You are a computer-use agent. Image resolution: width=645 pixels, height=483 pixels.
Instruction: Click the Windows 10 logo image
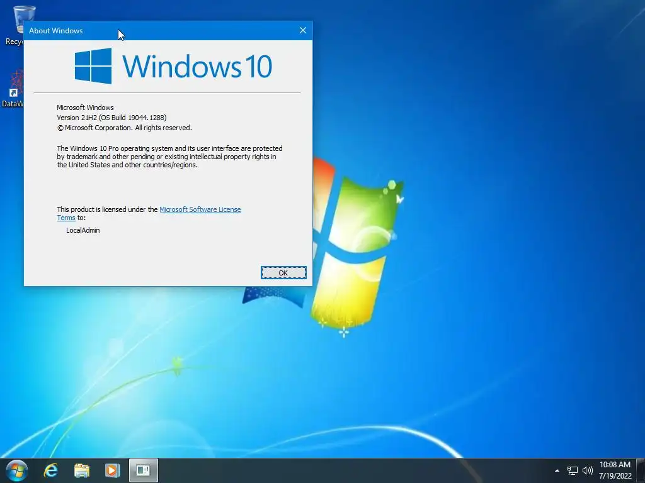coord(173,66)
